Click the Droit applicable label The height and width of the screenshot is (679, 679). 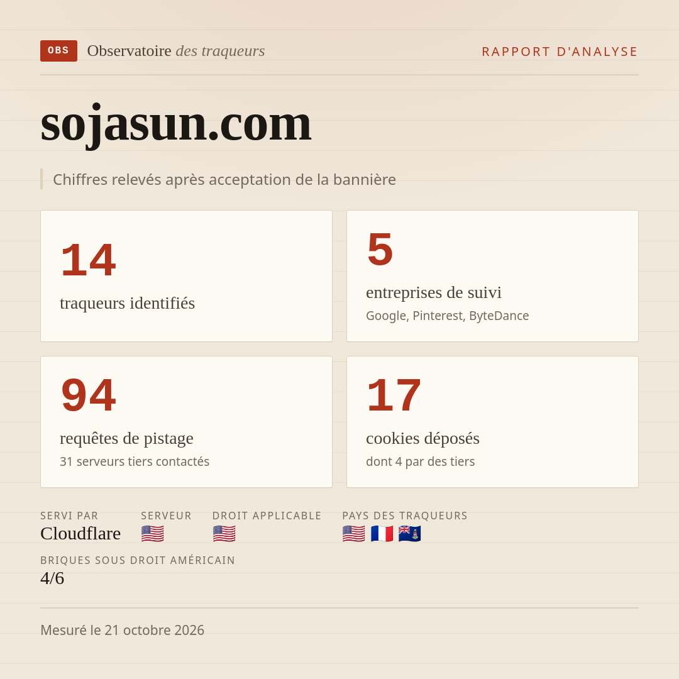[267, 516]
